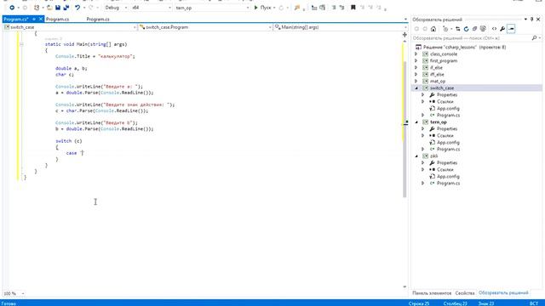Switch to the Toolbox panel tab

432,293
